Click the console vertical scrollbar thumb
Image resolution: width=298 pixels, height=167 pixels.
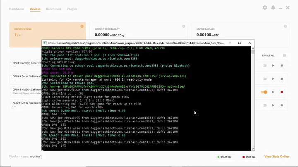click(x=252, y=52)
